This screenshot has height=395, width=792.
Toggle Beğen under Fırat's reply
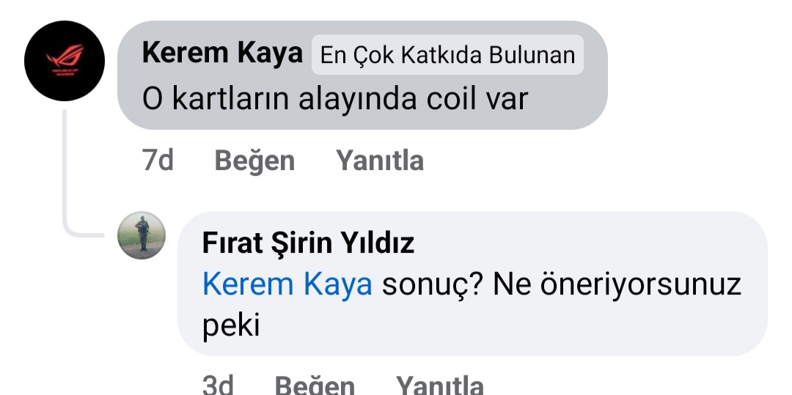(x=315, y=385)
